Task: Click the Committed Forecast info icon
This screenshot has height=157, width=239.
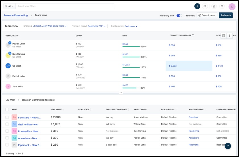Action: pos(193,35)
